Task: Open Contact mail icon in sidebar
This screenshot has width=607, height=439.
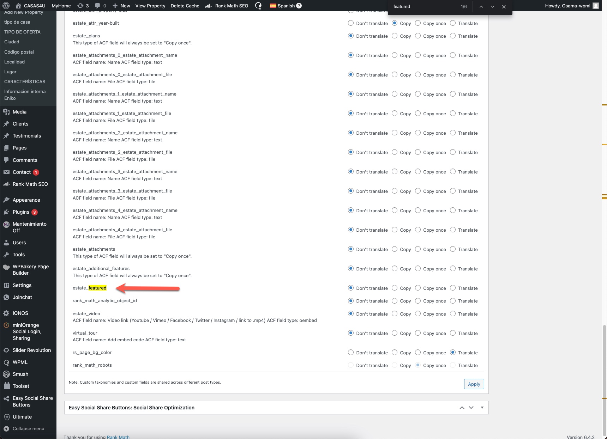Action: pos(6,172)
